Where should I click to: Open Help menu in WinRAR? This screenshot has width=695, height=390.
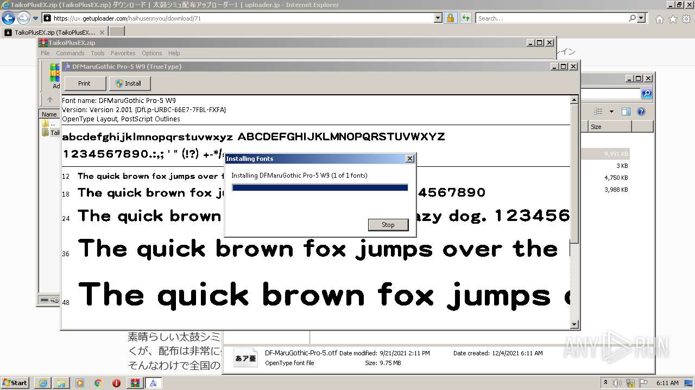(174, 53)
